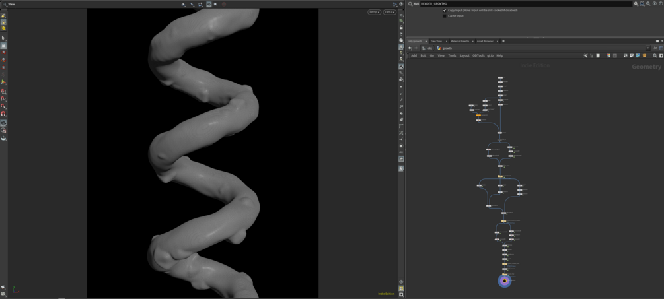Switch to the Tree View tab
This screenshot has height=299, width=664.
[436, 41]
